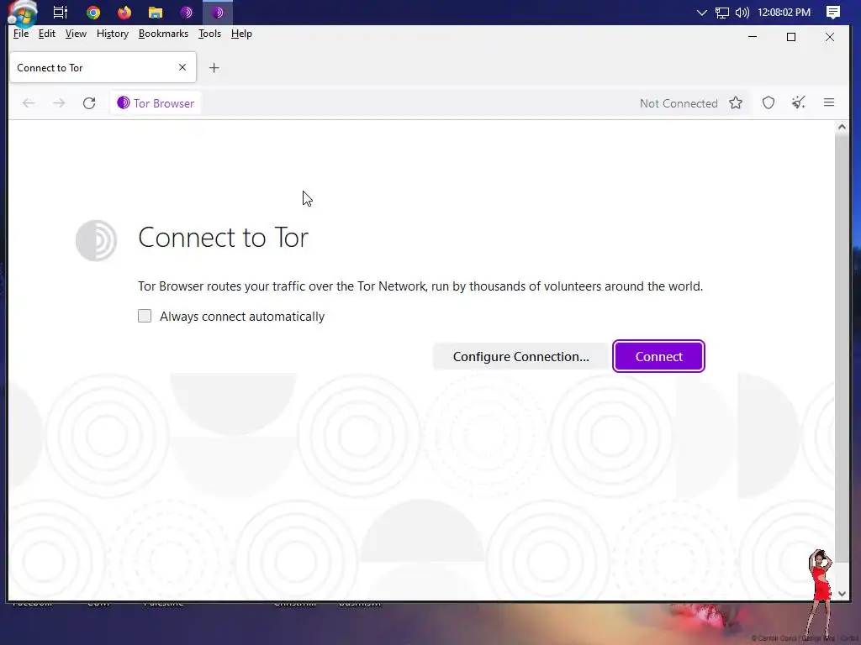Open the Bookmarks menu
This screenshot has height=645, width=861.
163,34
